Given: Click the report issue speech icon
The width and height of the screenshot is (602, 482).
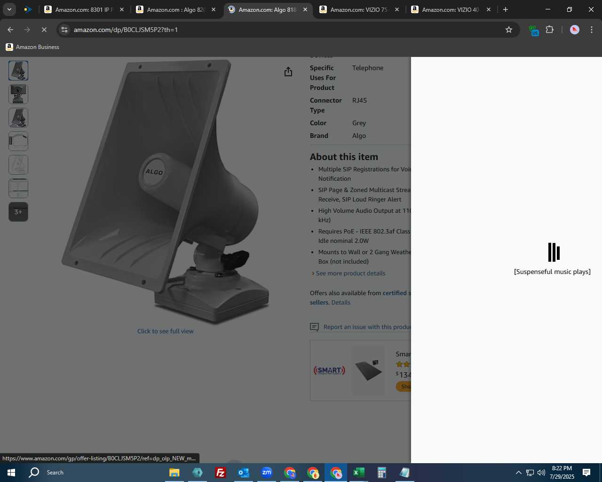Looking at the screenshot, I should (314, 327).
